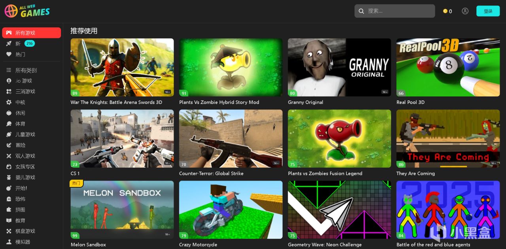Viewport: 506px width, 249px height.
Task: Click the icon beside 女孩专区
Action: click(9, 167)
